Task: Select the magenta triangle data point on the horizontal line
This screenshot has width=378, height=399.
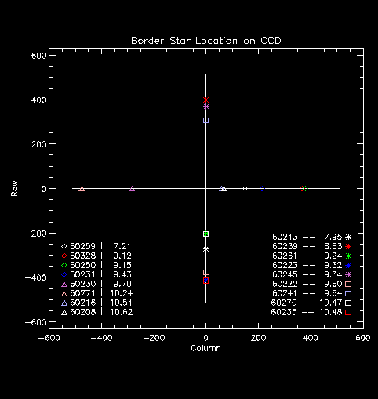Action: pyautogui.click(x=132, y=189)
